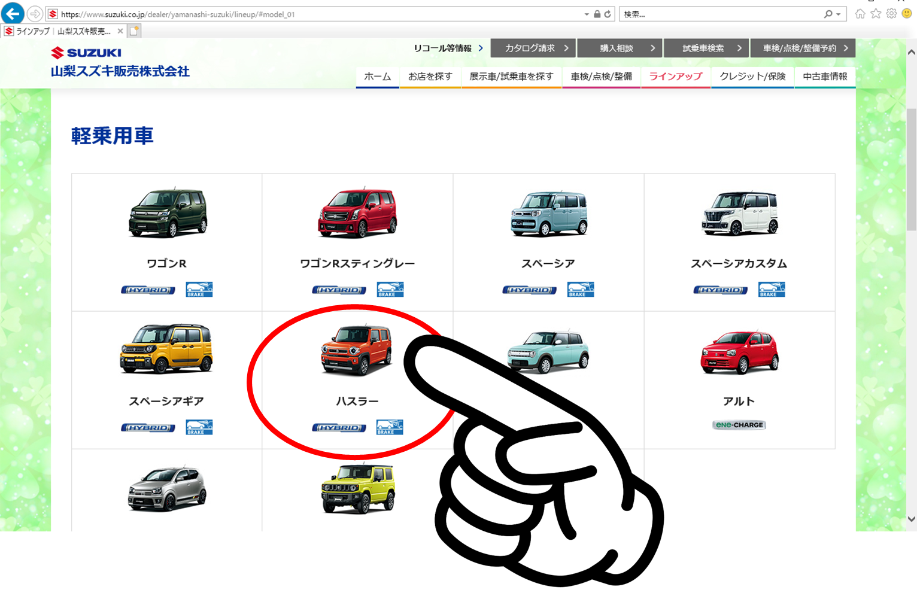Click the ワゴンR model name
This screenshot has height=608, width=917.
pyautogui.click(x=166, y=263)
